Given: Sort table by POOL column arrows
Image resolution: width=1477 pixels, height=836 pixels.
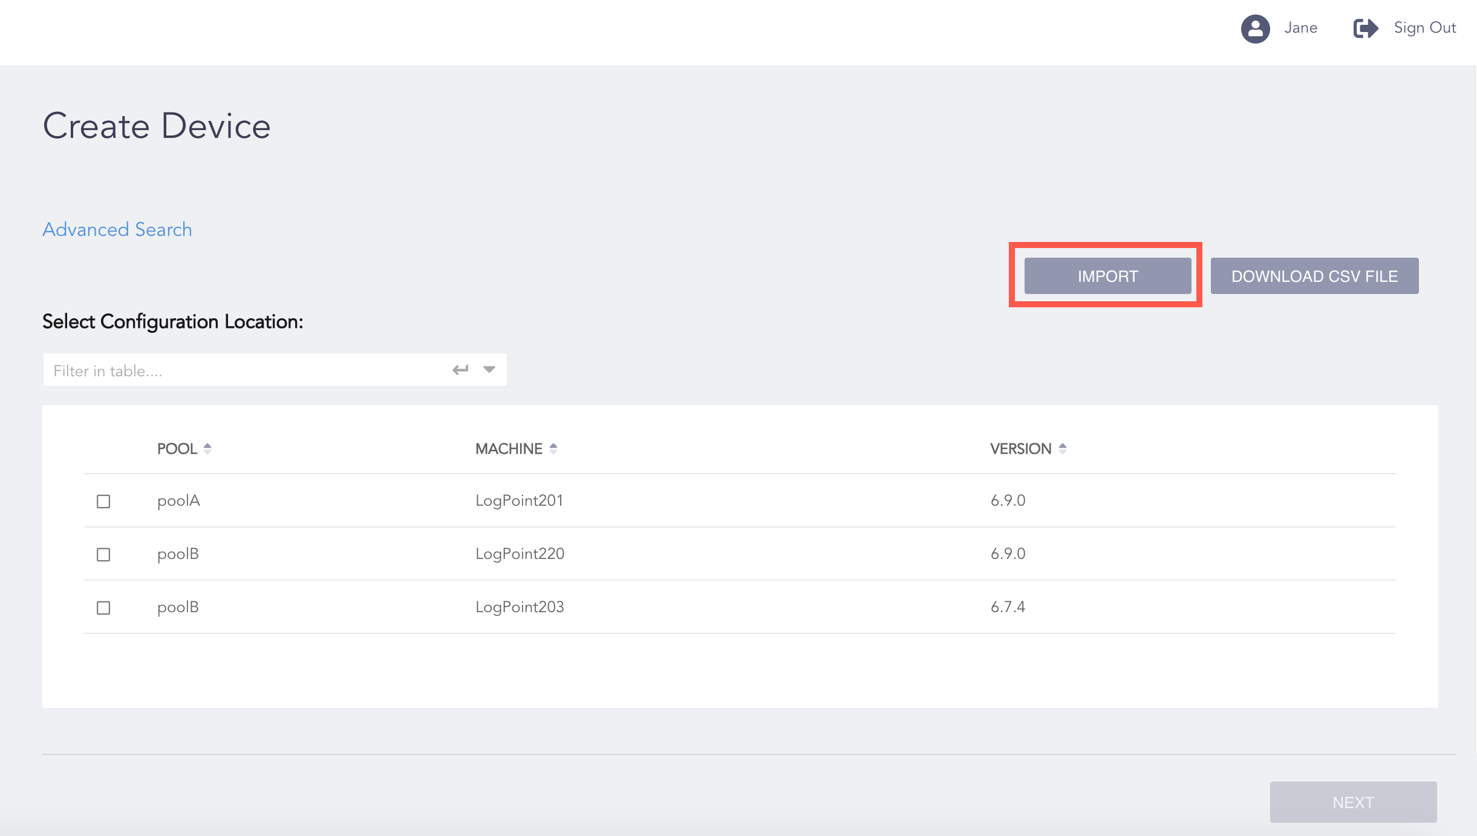Looking at the screenshot, I should pyautogui.click(x=207, y=448).
